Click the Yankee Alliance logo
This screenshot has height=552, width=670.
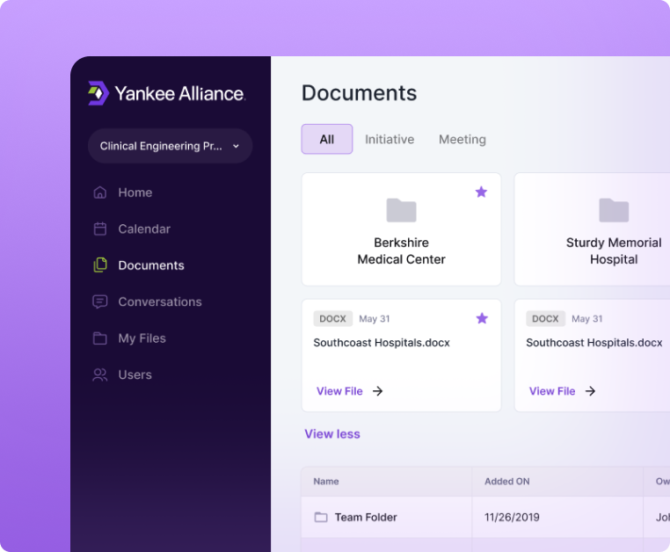coord(167,93)
